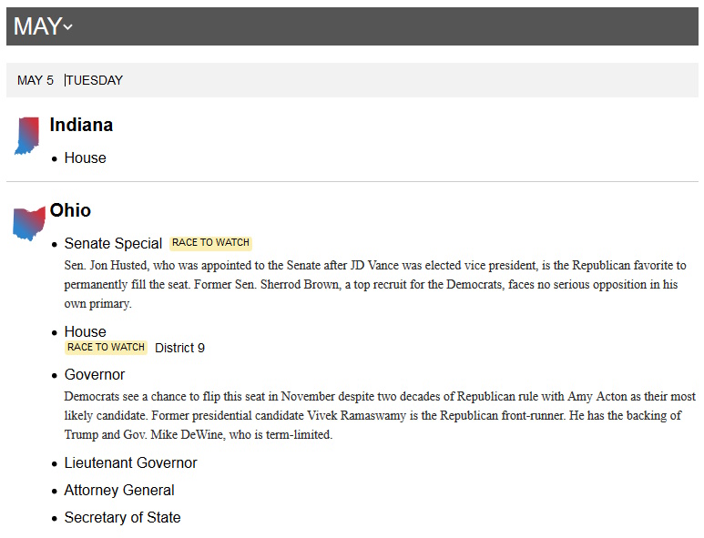The image size is (704, 538).
Task: Click the MAY month header
Action: (37, 26)
